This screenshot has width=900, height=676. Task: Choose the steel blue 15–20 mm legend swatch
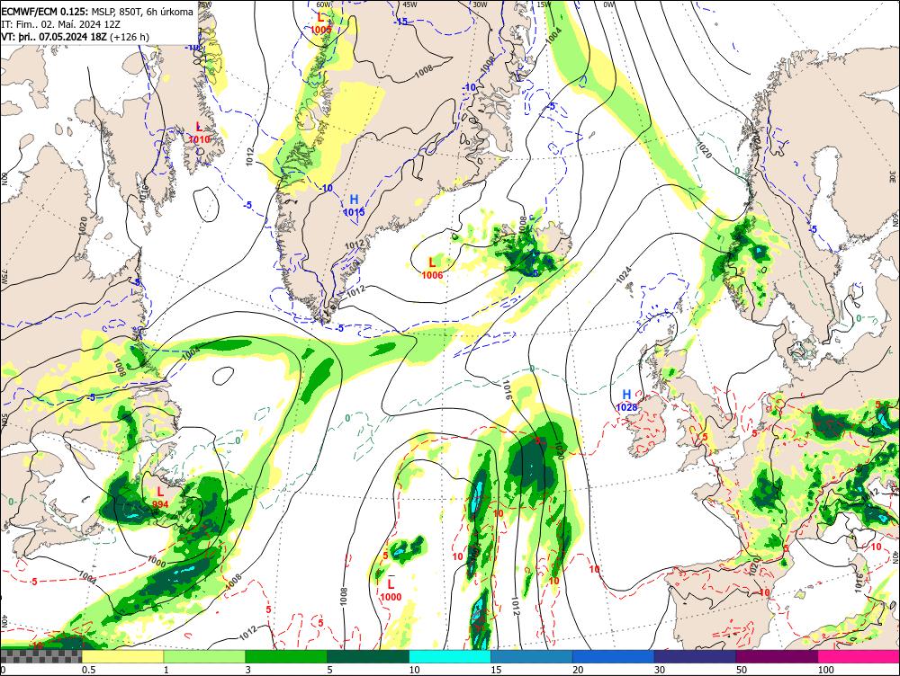(532, 656)
